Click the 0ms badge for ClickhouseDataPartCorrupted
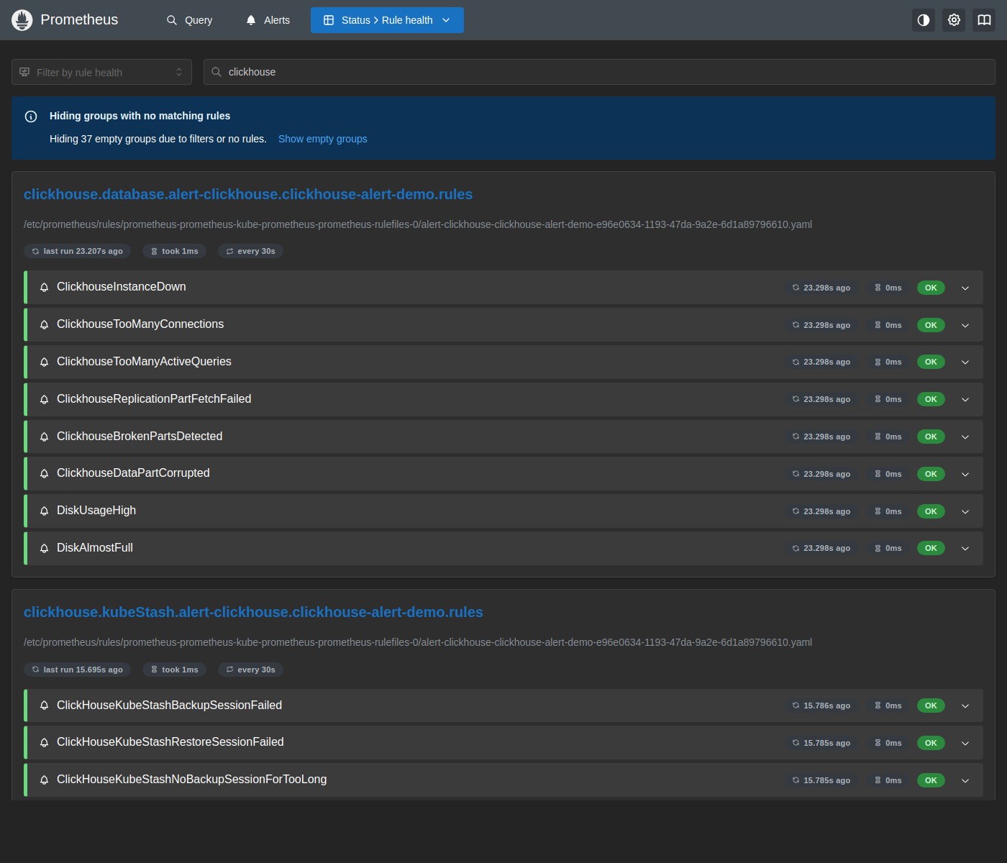Image resolution: width=1007 pixels, height=863 pixels. (888, 474)
